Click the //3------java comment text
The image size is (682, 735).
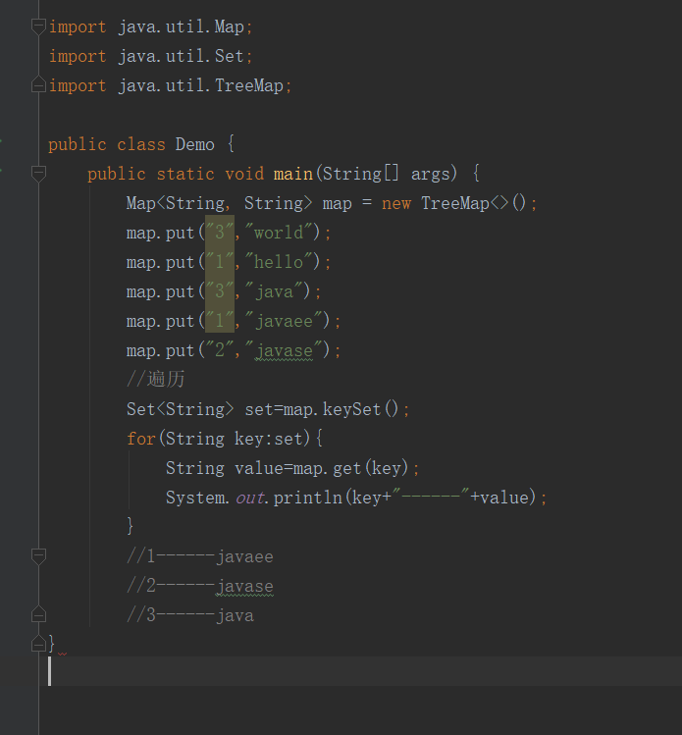click(x=189, y=615)
